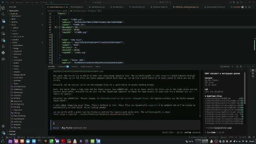Image resolution: width=256 pixels, height=144 pixels.
Task: Toggle secondary sidebar layout icon in title bar
Action: [241, 2]
